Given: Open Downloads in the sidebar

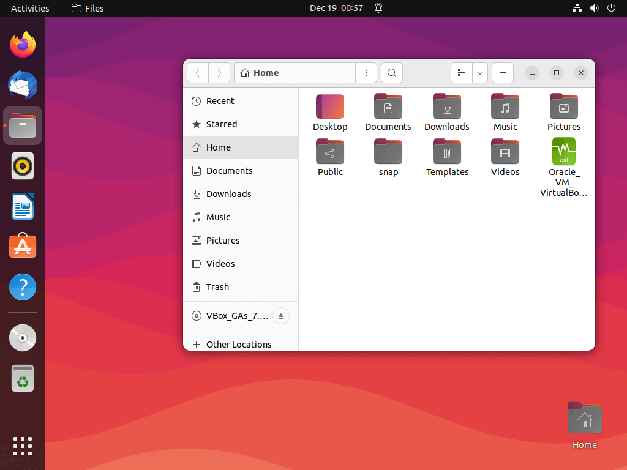Looking at the screenshot, I should [241, 194].
